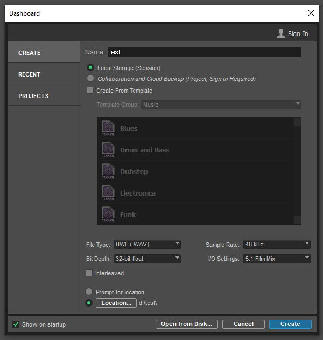Screen dimensions: 323x340
Task: Switch to the CREATE tab
Action: pyautogui.click(x=44, y=52)
